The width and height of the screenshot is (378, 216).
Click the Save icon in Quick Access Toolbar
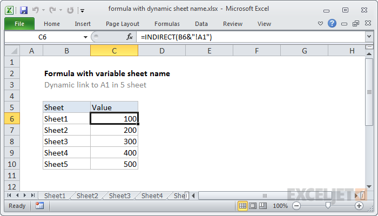pyautogui.click(x=23, y=9)
